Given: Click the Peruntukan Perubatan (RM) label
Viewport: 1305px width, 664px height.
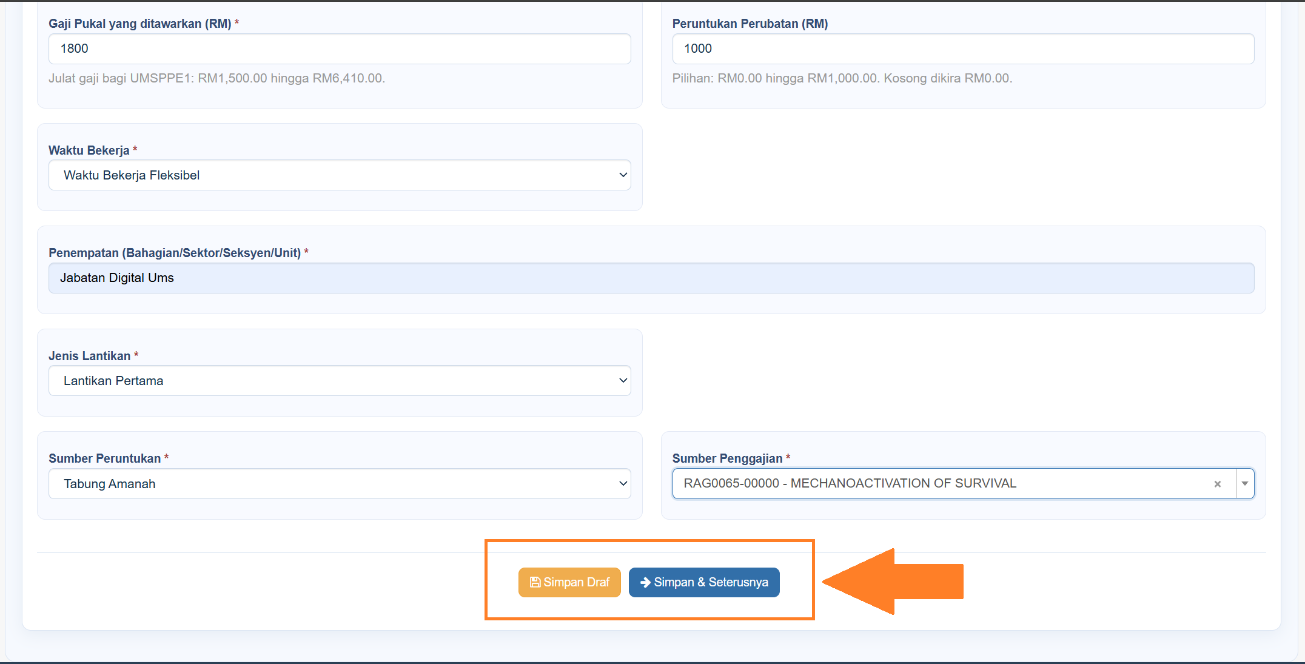Looking at the screenshot, I should (x=750, y=24).
